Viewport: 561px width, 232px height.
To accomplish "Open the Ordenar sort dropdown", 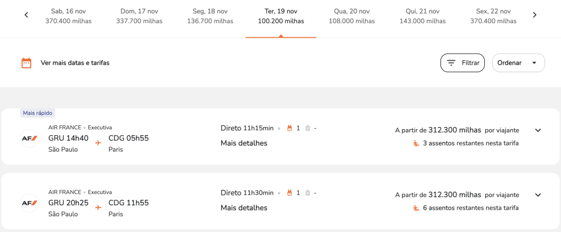I will (x=518, y=63).
